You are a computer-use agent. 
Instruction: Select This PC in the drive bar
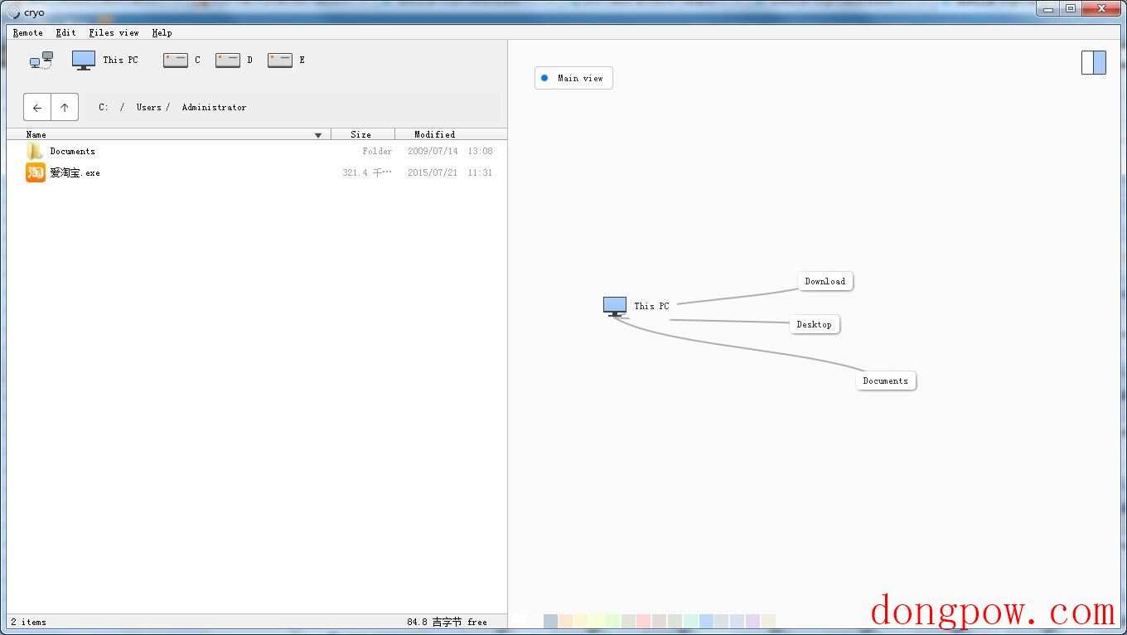(105, 60)
